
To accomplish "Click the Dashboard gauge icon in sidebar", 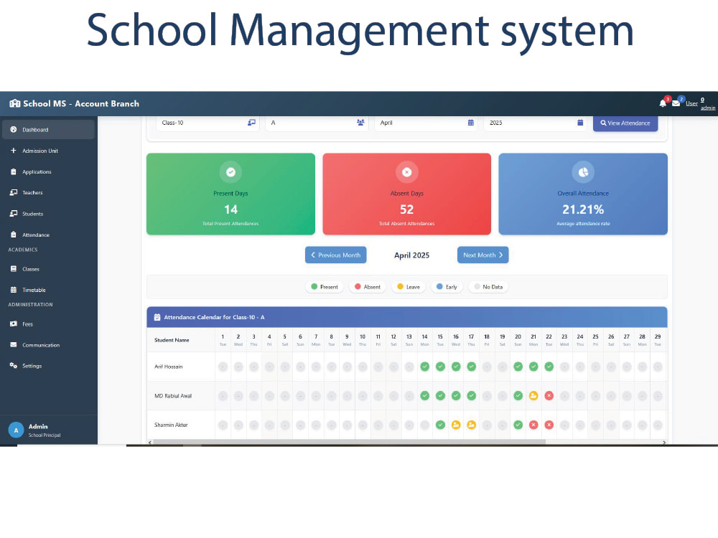I will point(13,129).
